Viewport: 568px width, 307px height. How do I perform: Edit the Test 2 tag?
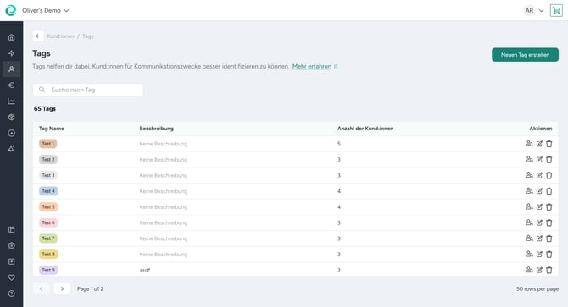[x=539, y=159]
